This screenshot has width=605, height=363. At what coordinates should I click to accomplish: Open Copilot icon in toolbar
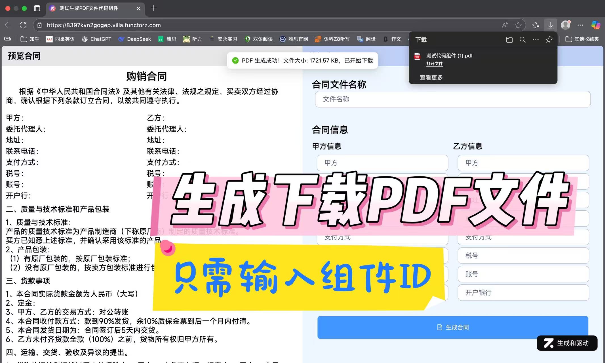click(x=595, y=25)
